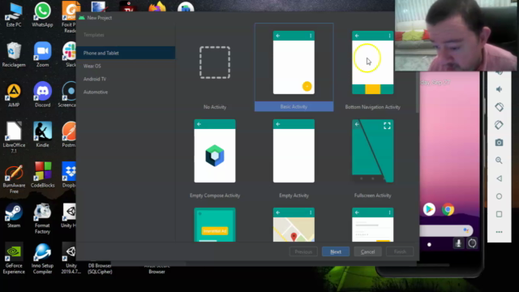Launch the Kindle desktop shortcut
The height and width of the screenshot is (292, 519).
point(42,135)
